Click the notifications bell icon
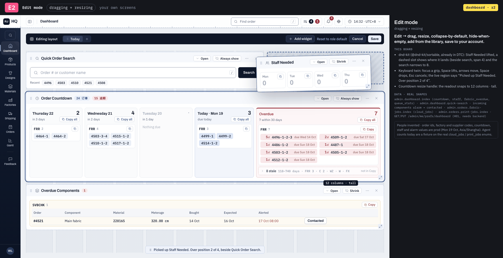This screenshot has height=258, width=503. [329, 22]
